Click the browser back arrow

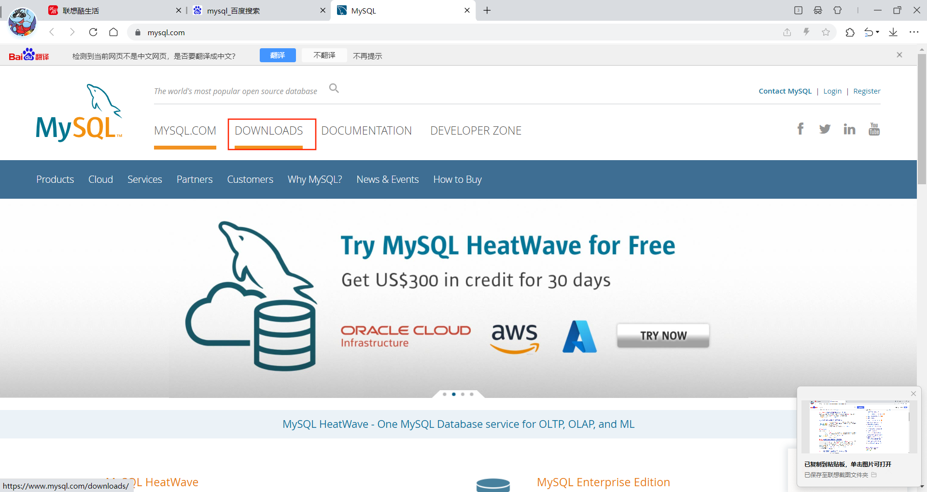(52, 32)
